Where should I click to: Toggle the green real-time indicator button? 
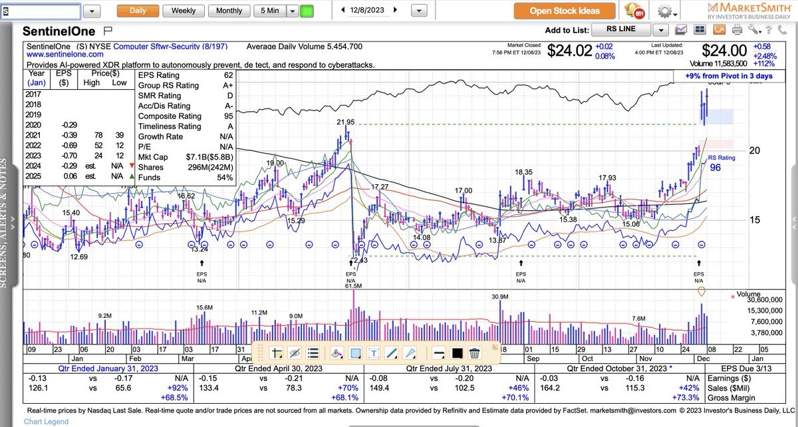click(x=307, y=11)
